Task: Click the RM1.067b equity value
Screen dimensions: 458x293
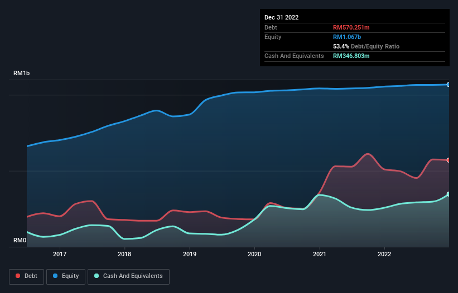Action: [x=347, y=37]
